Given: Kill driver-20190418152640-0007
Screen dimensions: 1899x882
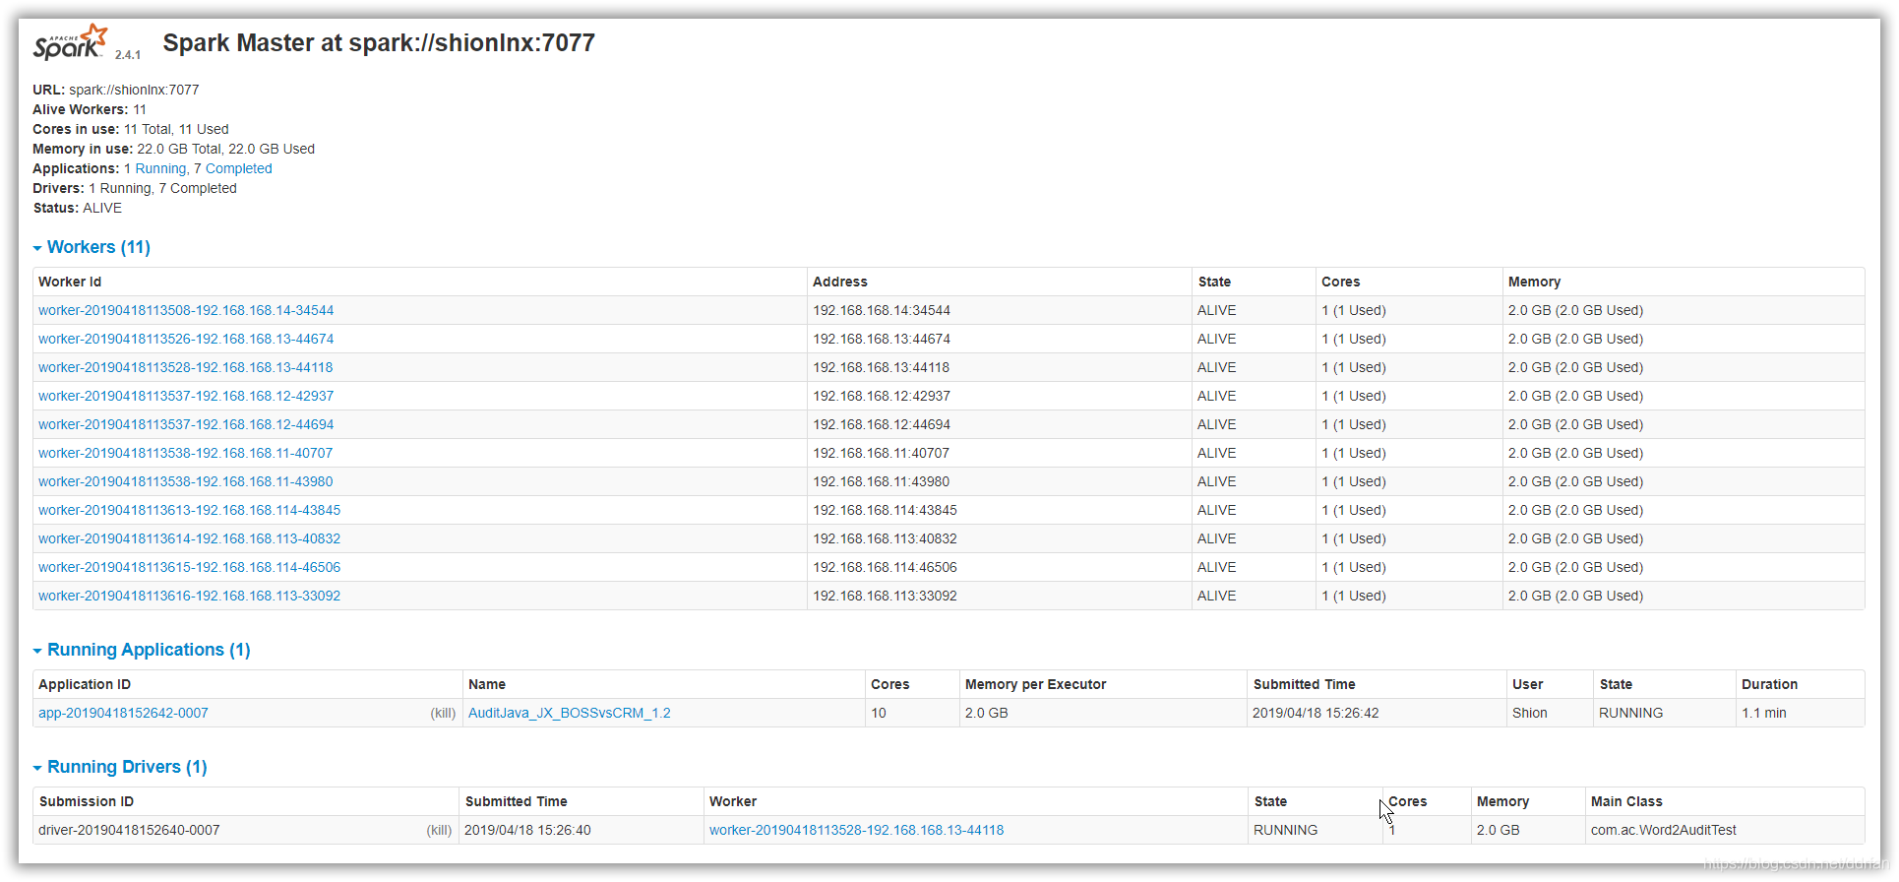Looking at the screenshot, I should (x=439, y=830).
